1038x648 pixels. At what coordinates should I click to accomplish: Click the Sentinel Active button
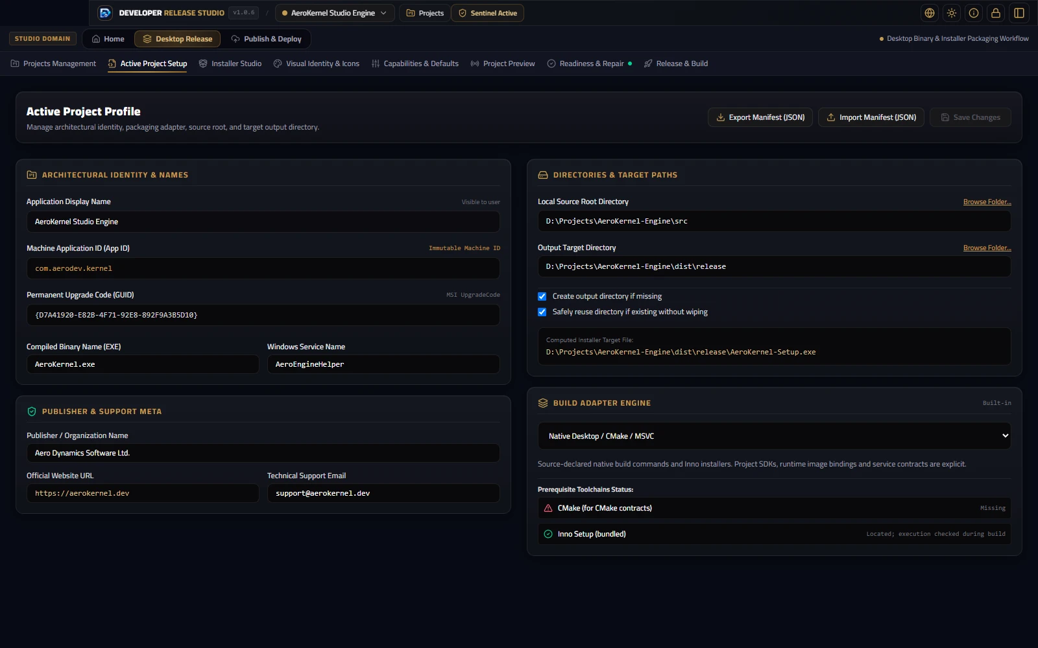point(488,13)
